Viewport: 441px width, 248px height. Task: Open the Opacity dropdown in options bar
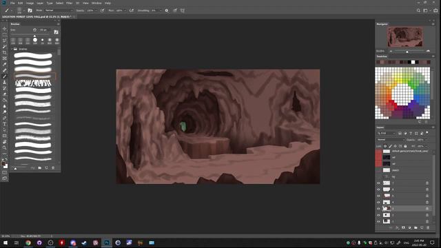[x=96, y=10]
